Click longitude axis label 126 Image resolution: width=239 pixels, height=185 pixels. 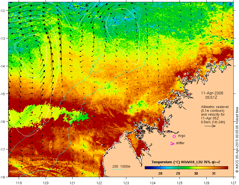click(206, 183)
